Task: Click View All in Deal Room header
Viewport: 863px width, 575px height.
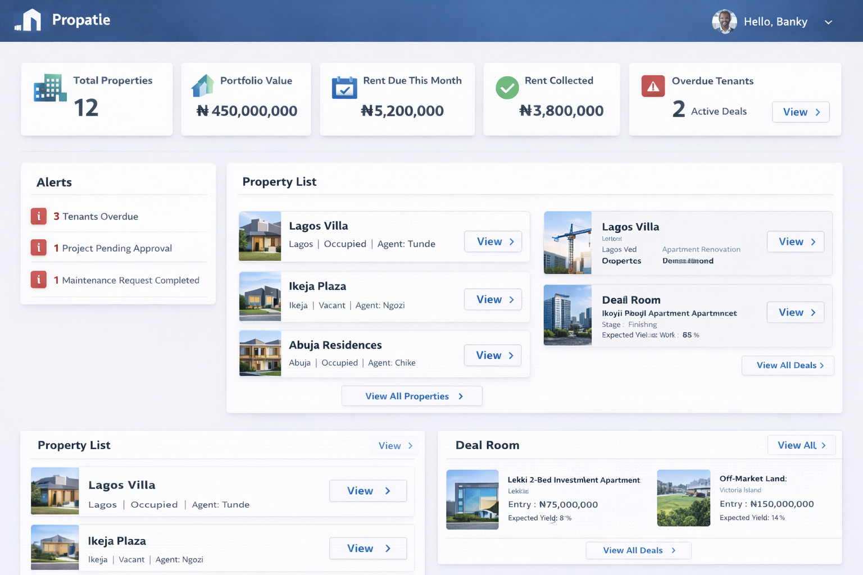Action: click(x=801, y=445)
